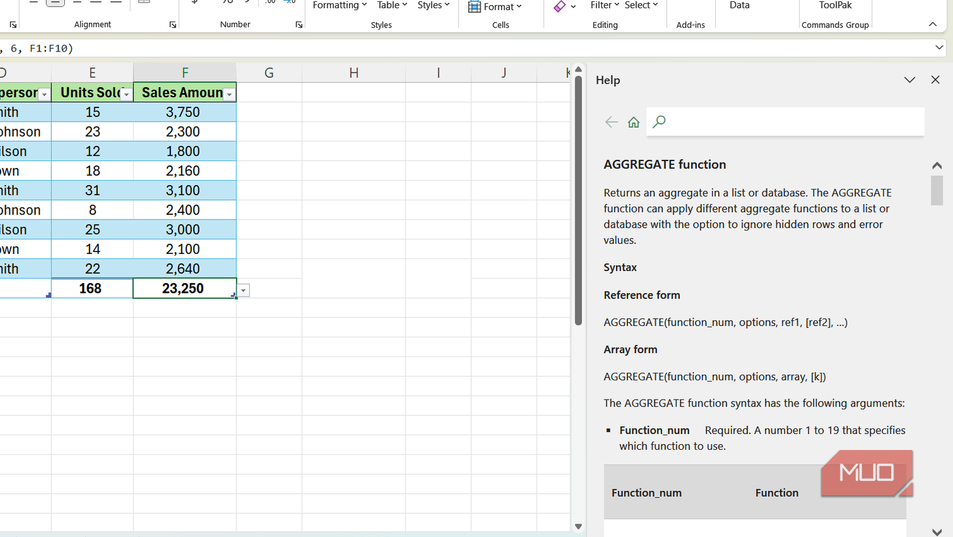Select the Units Sold header cell

(x=92, y=92)
